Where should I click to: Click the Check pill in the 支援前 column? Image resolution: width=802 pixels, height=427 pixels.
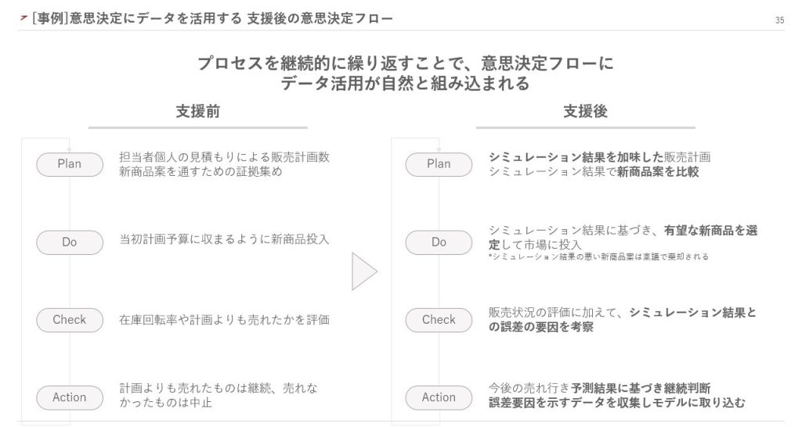pyautogui.click(x=70, y=320)
